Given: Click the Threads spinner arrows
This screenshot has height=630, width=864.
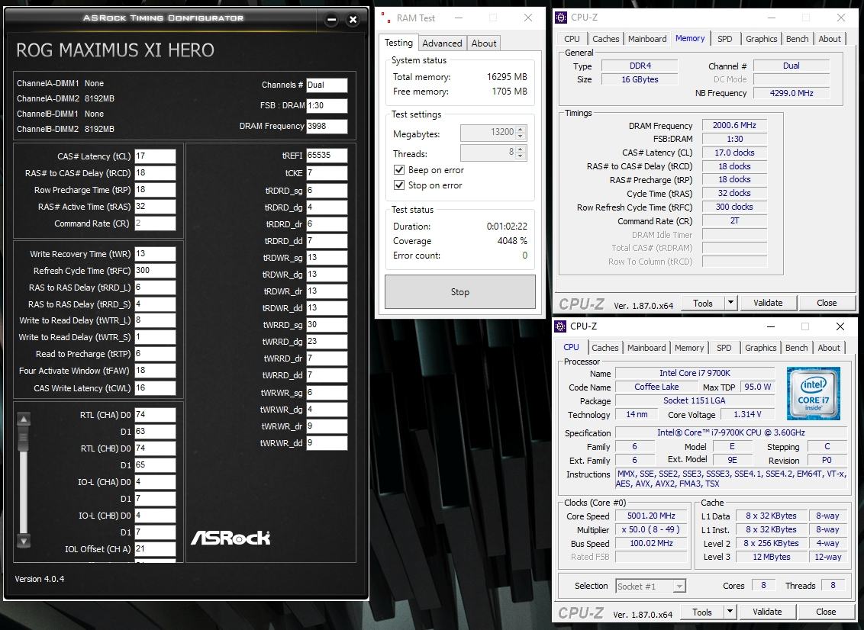Looking at the screenshot, I should [521, 153].
